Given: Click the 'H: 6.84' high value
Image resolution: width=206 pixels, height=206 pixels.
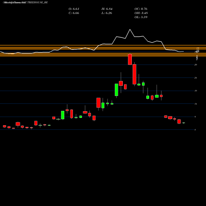Looking at the screenshot, I should pyautogui.click(x=107, y=9).
